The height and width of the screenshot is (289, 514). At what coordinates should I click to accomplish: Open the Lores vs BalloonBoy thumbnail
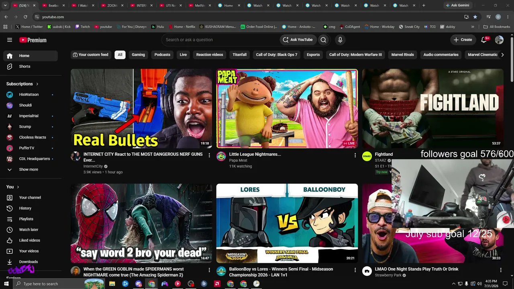point(287,223)
